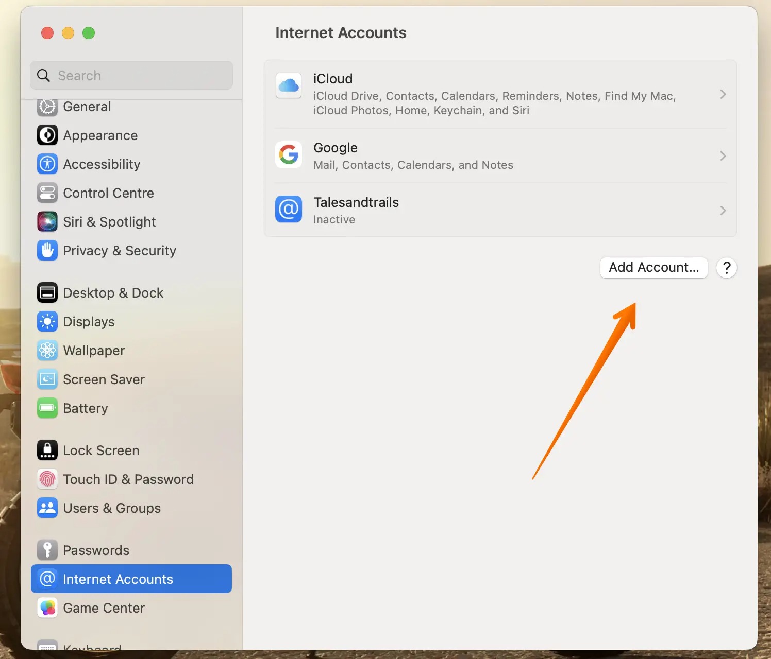Select the Control Centre icon

click(x=47, y=193)
